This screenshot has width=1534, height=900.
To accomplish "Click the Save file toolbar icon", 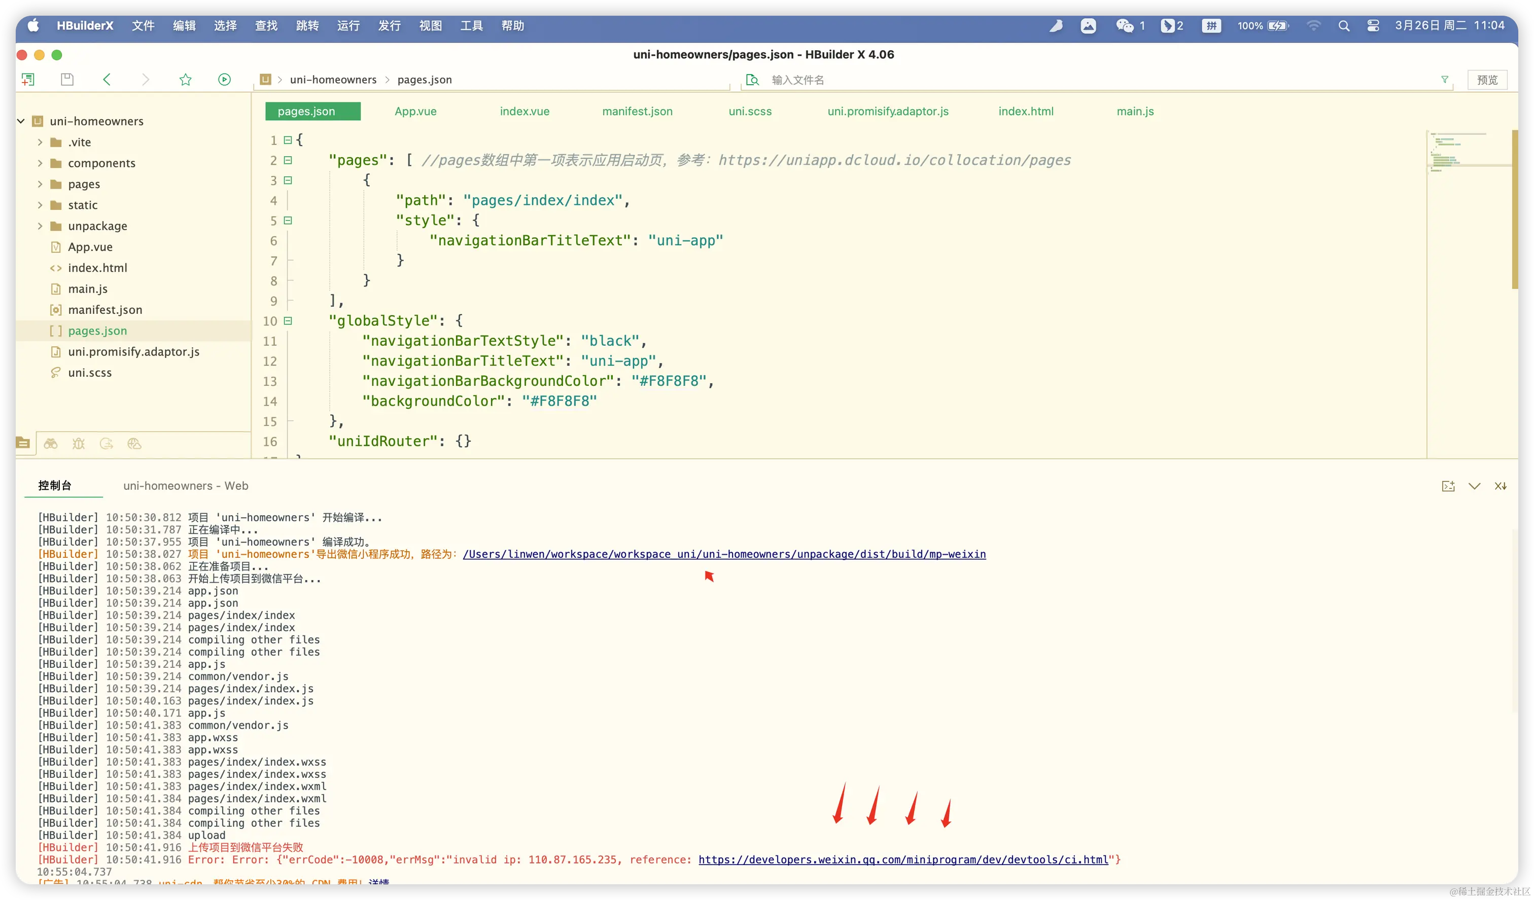I will click(x=67, y=80).
